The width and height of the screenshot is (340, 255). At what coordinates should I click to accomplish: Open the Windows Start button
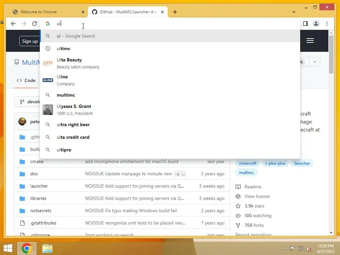(8, 248)
